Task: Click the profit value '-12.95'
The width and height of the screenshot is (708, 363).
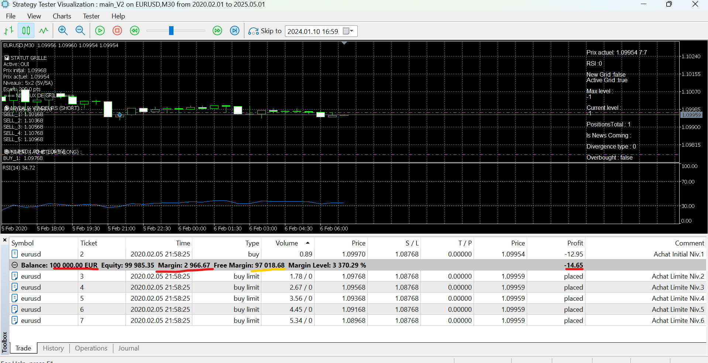Action: [574, 254]
